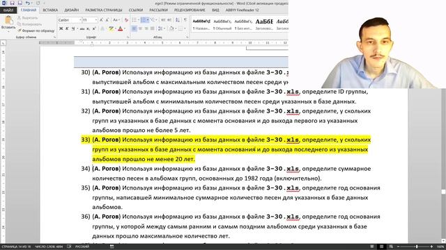The width and height of the screenshot is (446, 250).
Task: Click the text effects icon
Action: click(x=102, y=28)
